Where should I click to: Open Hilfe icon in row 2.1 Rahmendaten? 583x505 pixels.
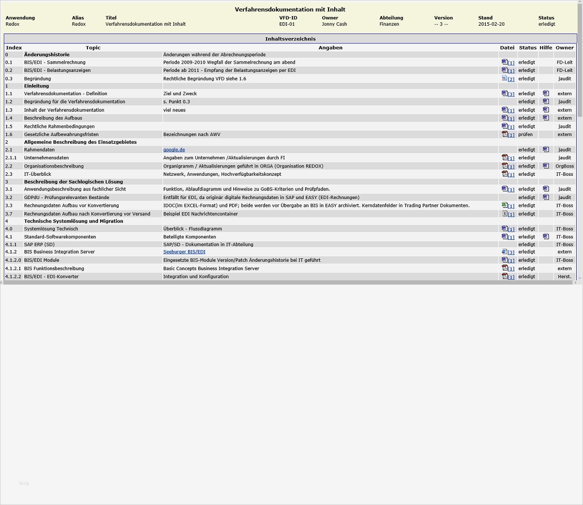tap(546, 150)
